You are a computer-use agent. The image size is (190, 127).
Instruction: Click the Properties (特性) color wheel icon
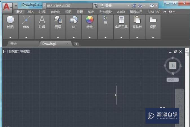click(x=90, y=19)
